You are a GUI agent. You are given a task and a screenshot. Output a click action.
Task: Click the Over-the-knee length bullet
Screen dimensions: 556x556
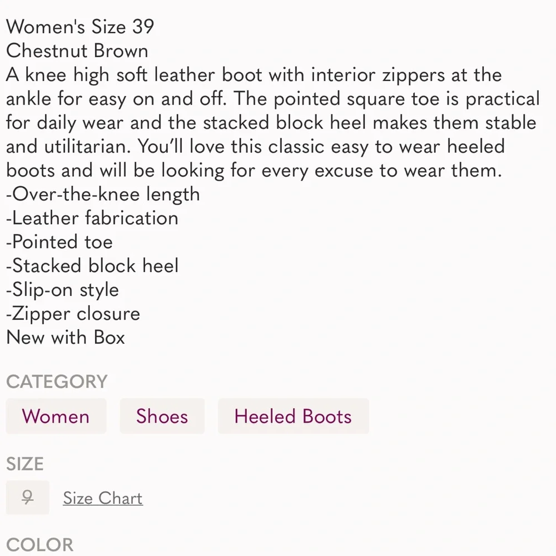(x=103, y=194)
